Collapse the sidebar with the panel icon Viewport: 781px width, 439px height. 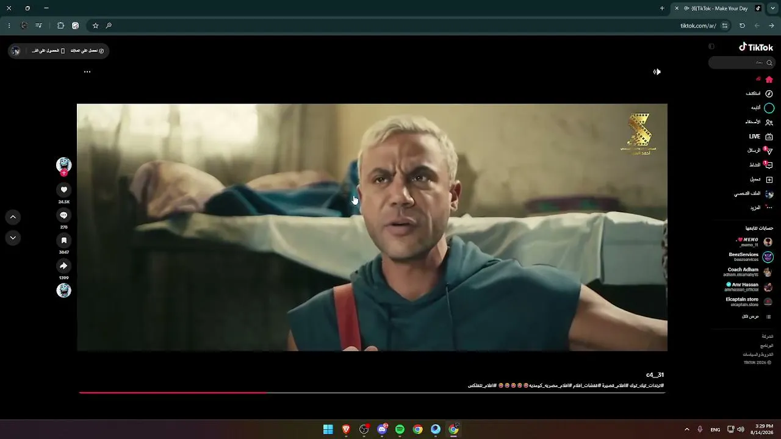[x=711, y=46]
